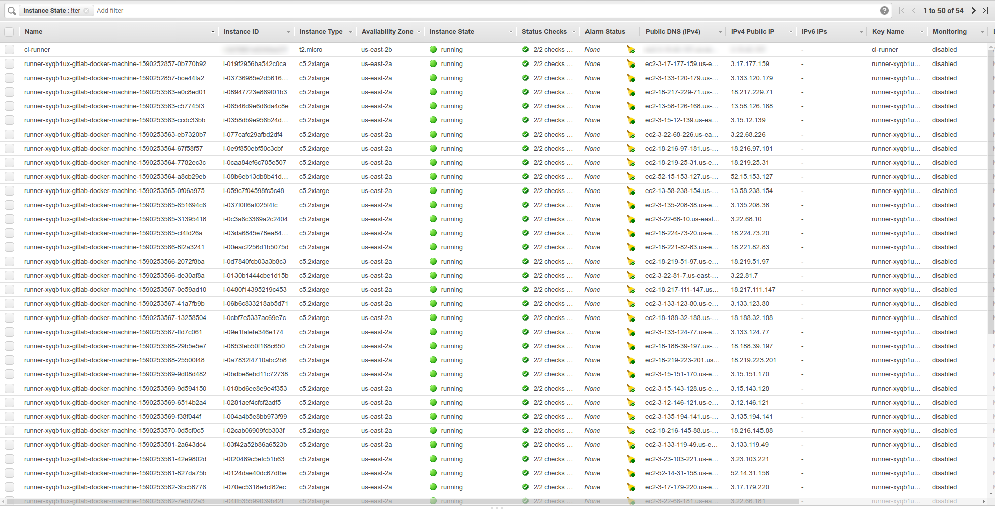Click public IP 18.219.223.201
Image resolution: width=997 pixels, height=511 pixels.
tap(753, 360)
